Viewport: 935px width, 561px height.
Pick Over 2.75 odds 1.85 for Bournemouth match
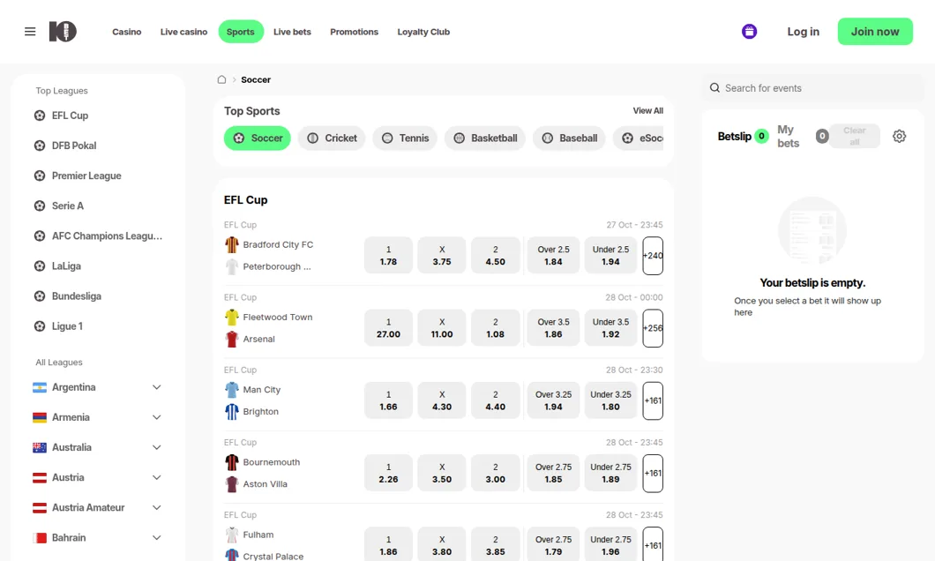[553, 474]
